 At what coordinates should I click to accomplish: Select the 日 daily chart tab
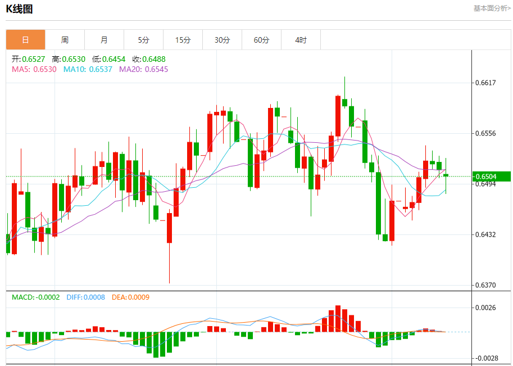pyautogui.click(x=25, y=40)
